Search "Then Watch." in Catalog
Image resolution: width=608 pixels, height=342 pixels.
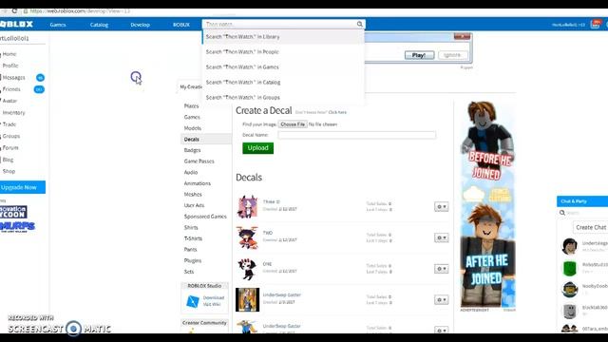click(x=283, y=83)
